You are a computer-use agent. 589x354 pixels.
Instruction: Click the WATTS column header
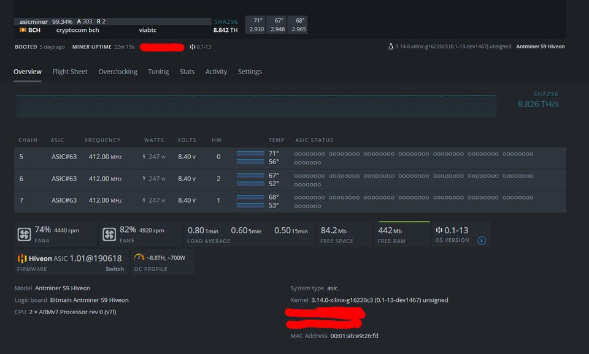pyautogui.click(x=154, y=140)
